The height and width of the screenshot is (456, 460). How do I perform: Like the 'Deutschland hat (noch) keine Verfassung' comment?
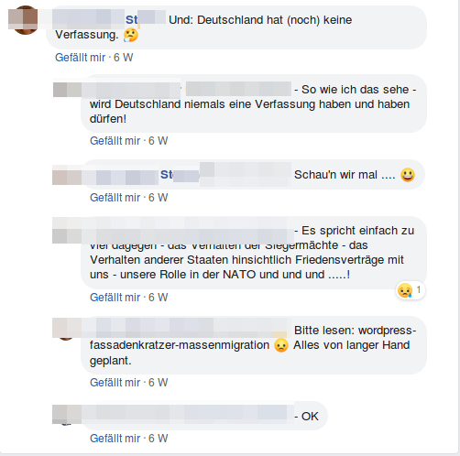(80, 58)
